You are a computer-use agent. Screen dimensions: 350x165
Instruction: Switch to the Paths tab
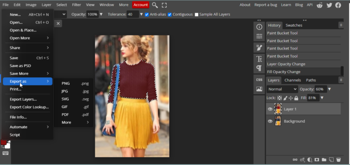coord(311,80)
